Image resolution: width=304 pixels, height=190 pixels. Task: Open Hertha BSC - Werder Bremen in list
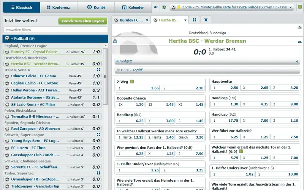52,64
